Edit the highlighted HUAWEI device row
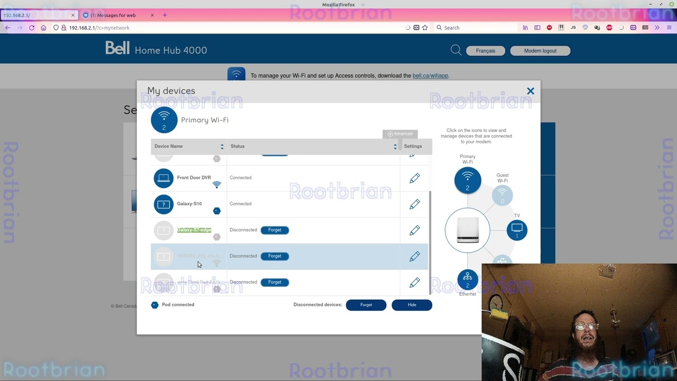The width and height of the screenshot is (677, 381). pos(415,256)
